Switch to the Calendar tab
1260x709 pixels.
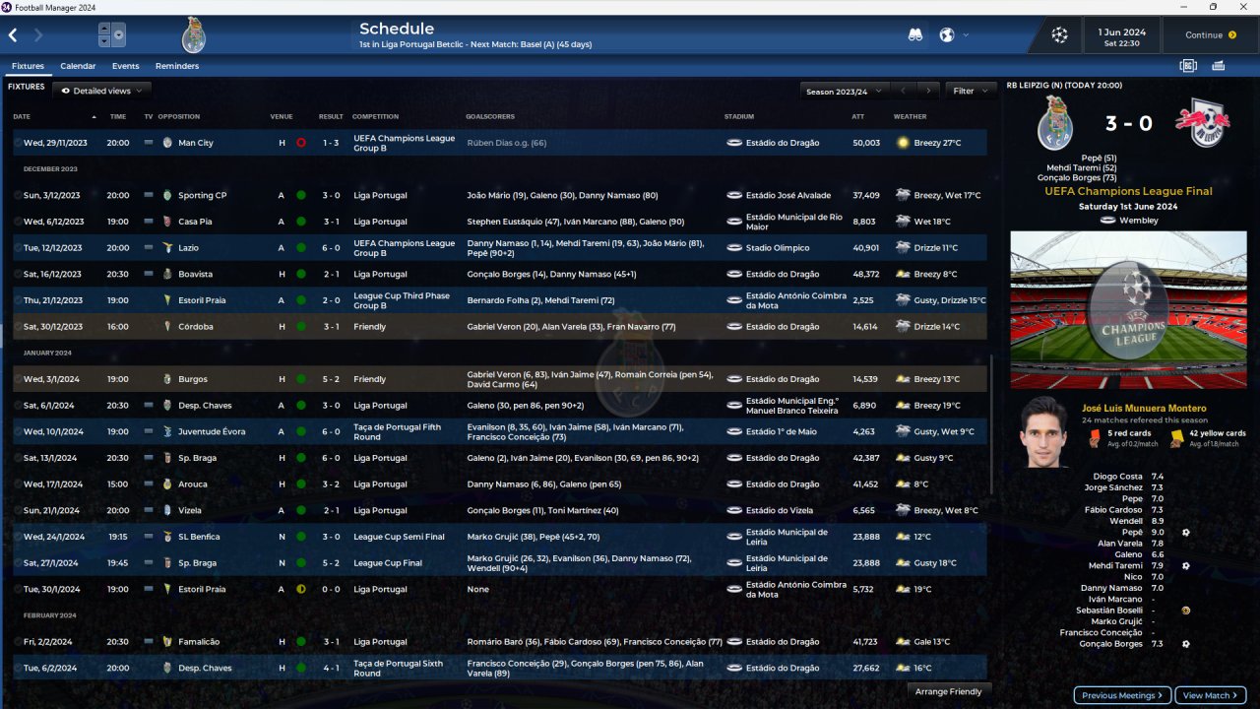(78, 66)
